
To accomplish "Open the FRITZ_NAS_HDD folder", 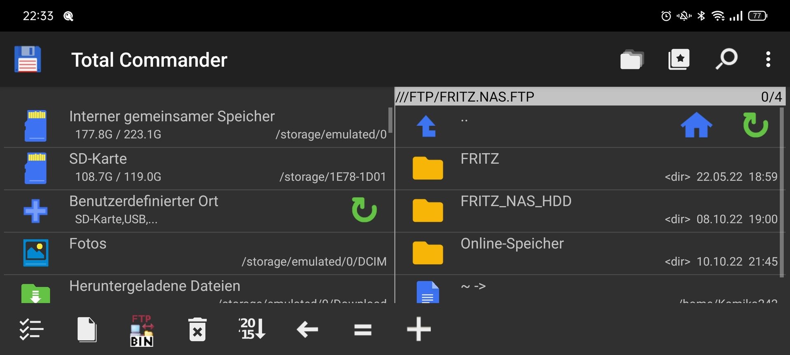I will click(516, 201).
